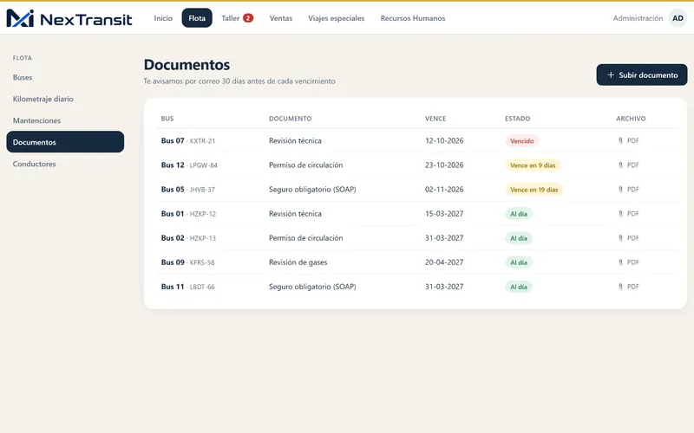Go to the Inicio tab
The width and height of the screenshot is (694, 433).
point(163,18)
